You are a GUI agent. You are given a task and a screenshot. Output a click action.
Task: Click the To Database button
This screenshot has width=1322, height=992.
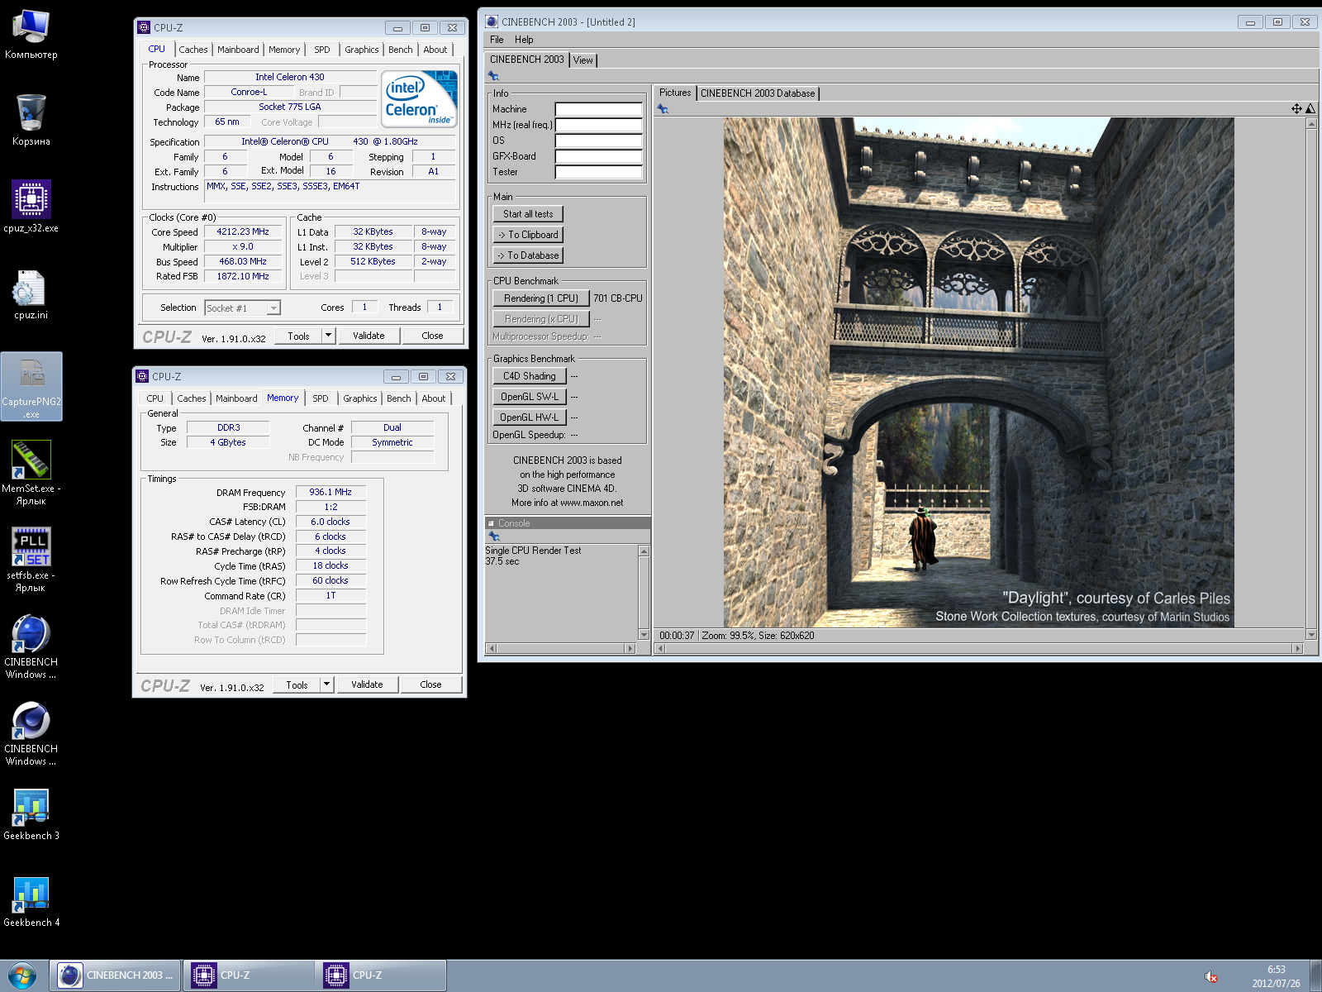(528, 255)
